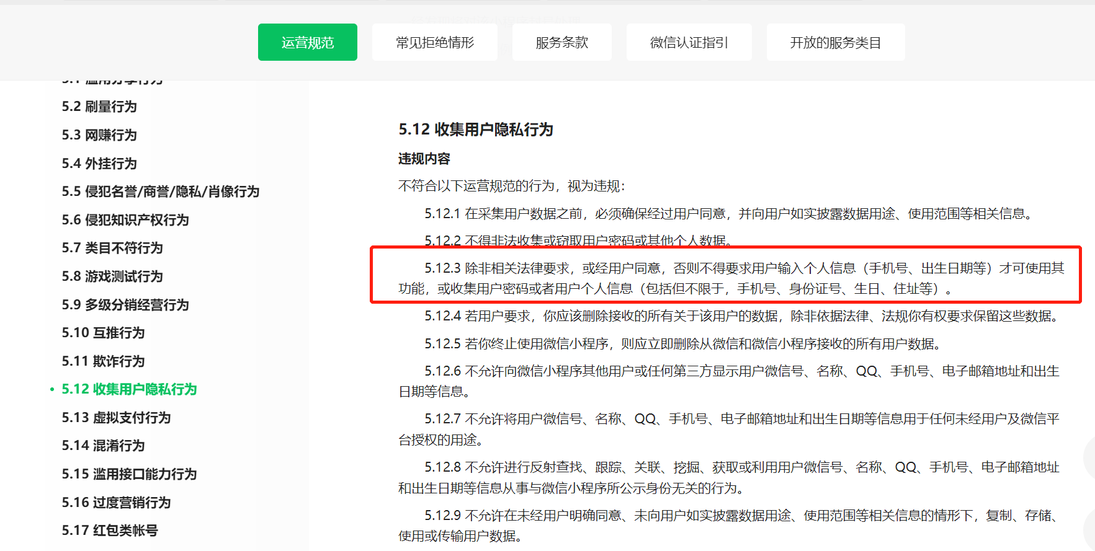Select 5.6 侵犯知识产权行为 in the sidebar
Image resolution: width=1095 pixels, height=551 pixels.
(125, 220)
